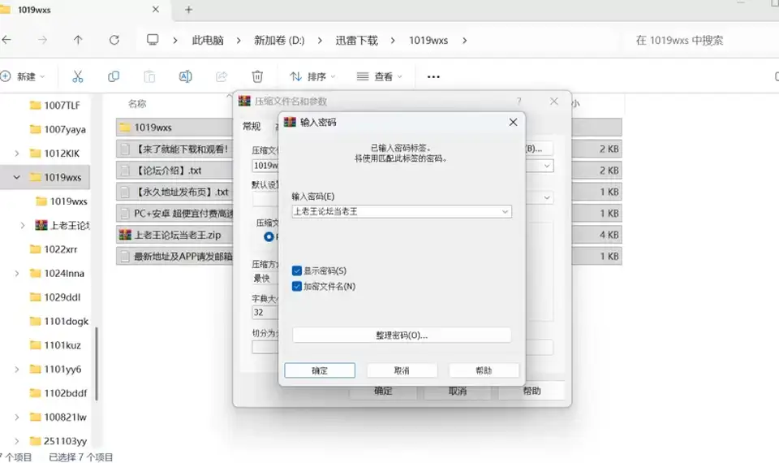The height and width of the screenshot is (463, 779).
Task: Select the radio button under 压缩文件格式
Action: pyautogui.click(x=269, y=236)
